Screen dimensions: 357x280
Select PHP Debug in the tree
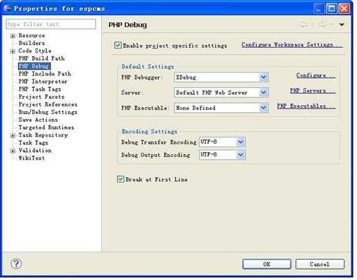coord(35,66)
